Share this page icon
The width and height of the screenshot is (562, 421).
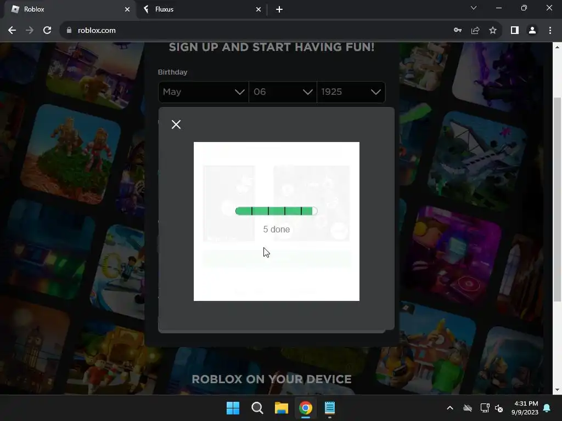[475, 31]
